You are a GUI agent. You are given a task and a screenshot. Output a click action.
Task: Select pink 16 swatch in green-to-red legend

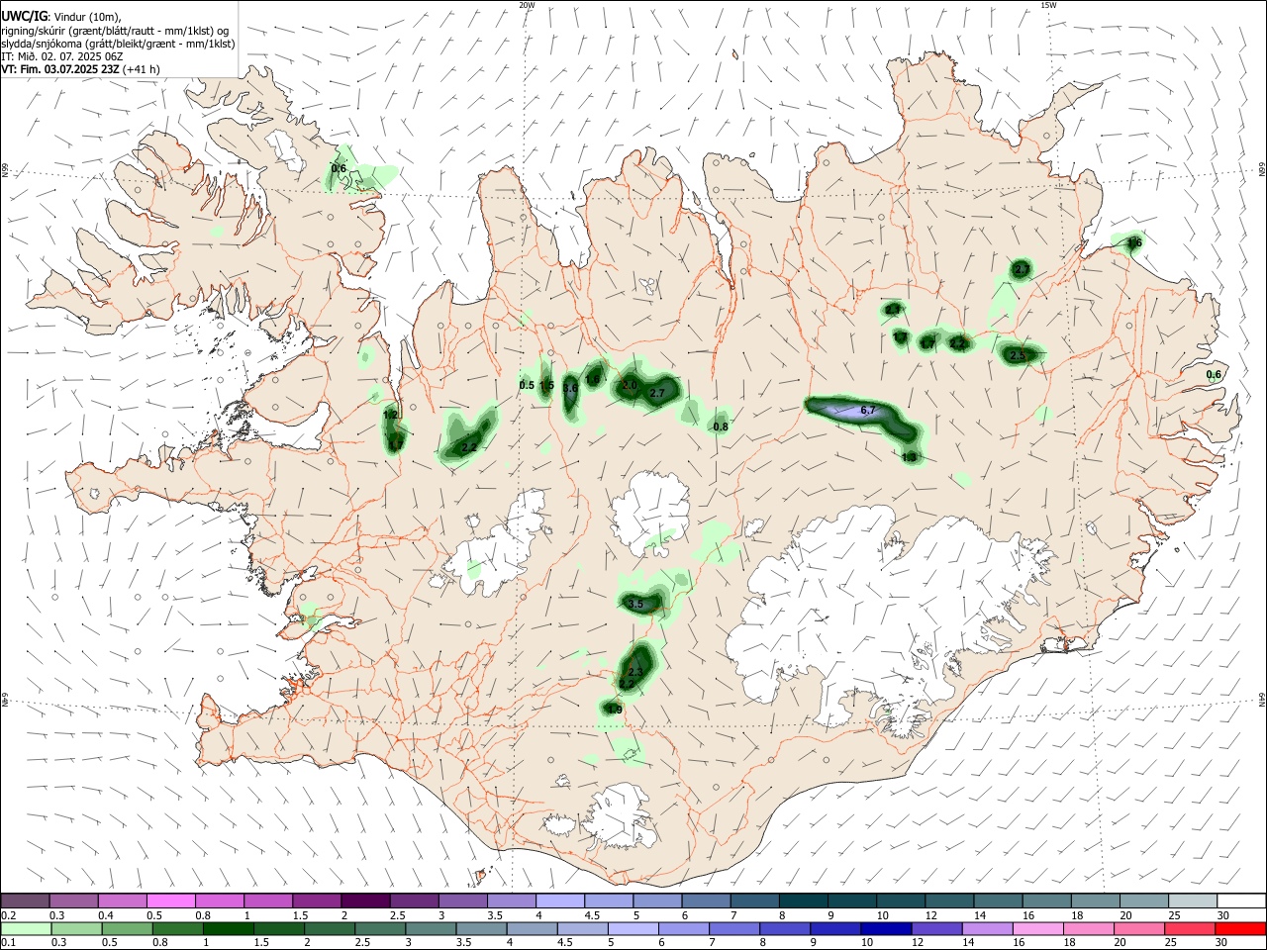(1036, 928)
